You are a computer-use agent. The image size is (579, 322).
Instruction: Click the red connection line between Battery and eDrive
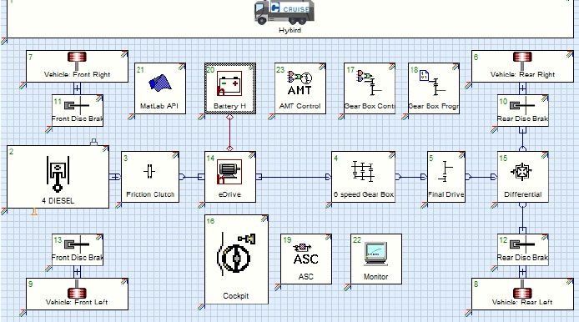(x=229, y=133)
